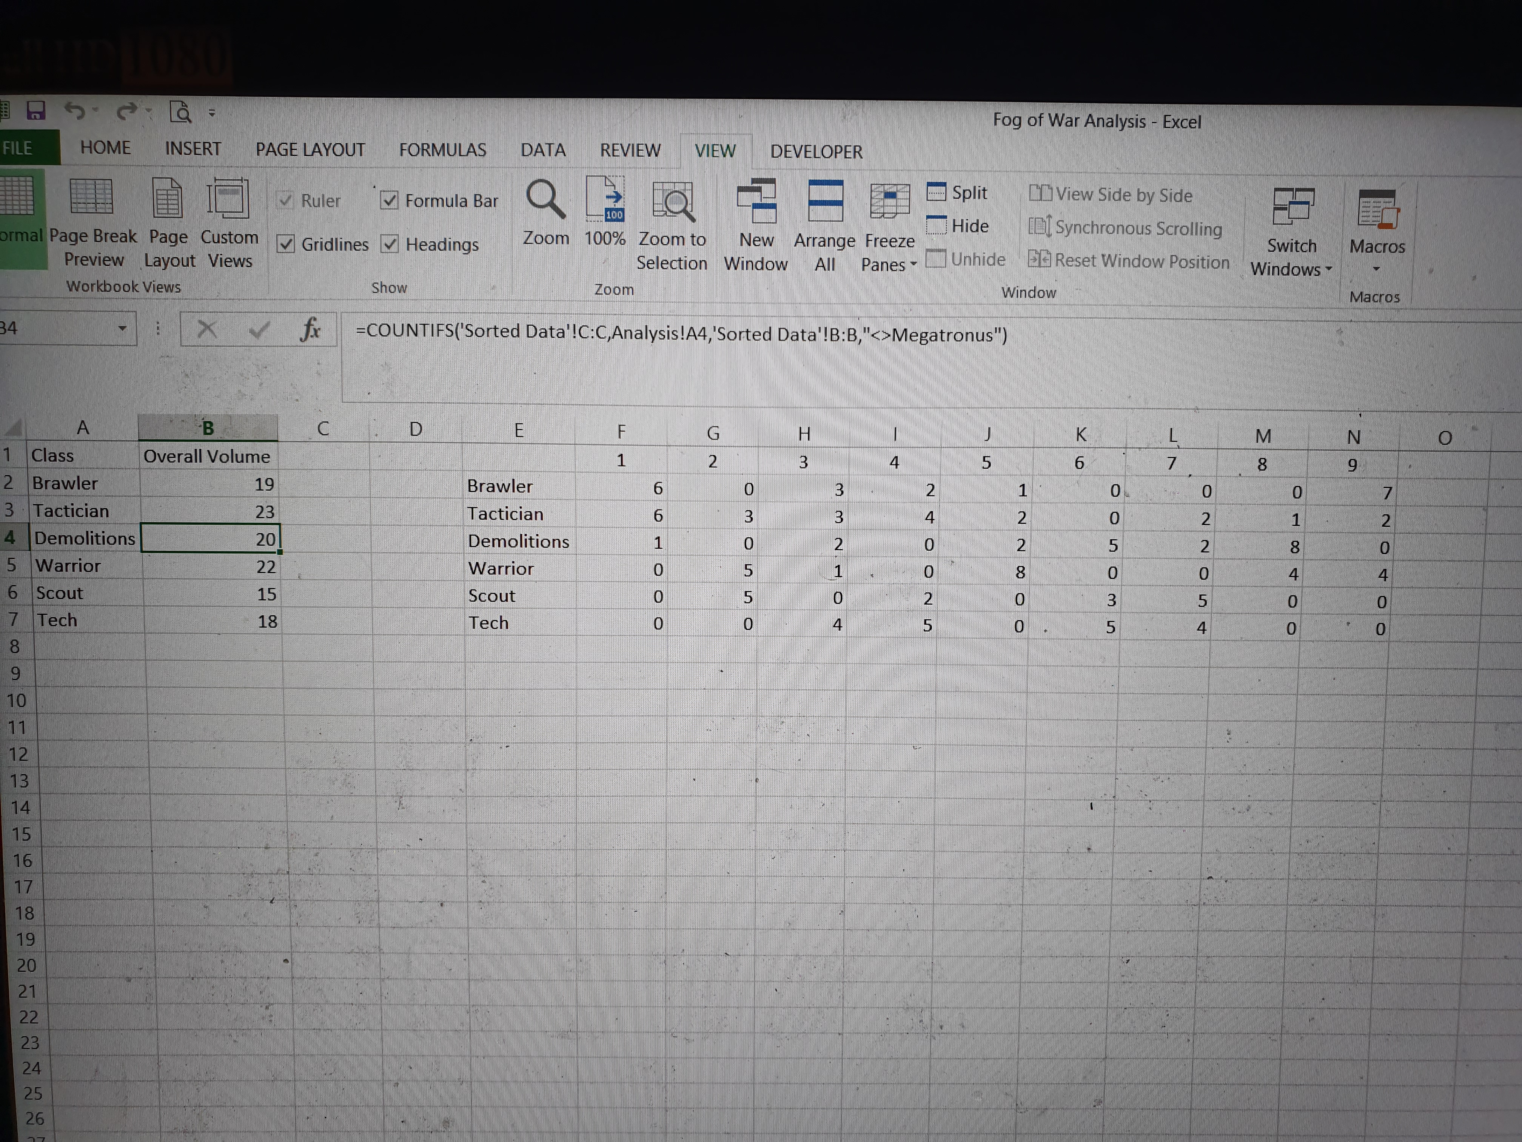Set zoom to 100%
This screenshot has width=1522, height=1142.
click(605, 212)
